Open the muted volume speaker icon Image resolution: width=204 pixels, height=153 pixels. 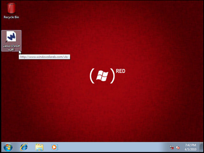[178, 147]
